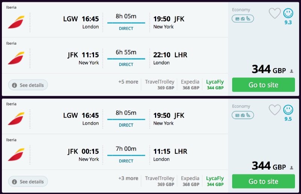Click passenger icon beside second 344 GBP

(292, 167)
